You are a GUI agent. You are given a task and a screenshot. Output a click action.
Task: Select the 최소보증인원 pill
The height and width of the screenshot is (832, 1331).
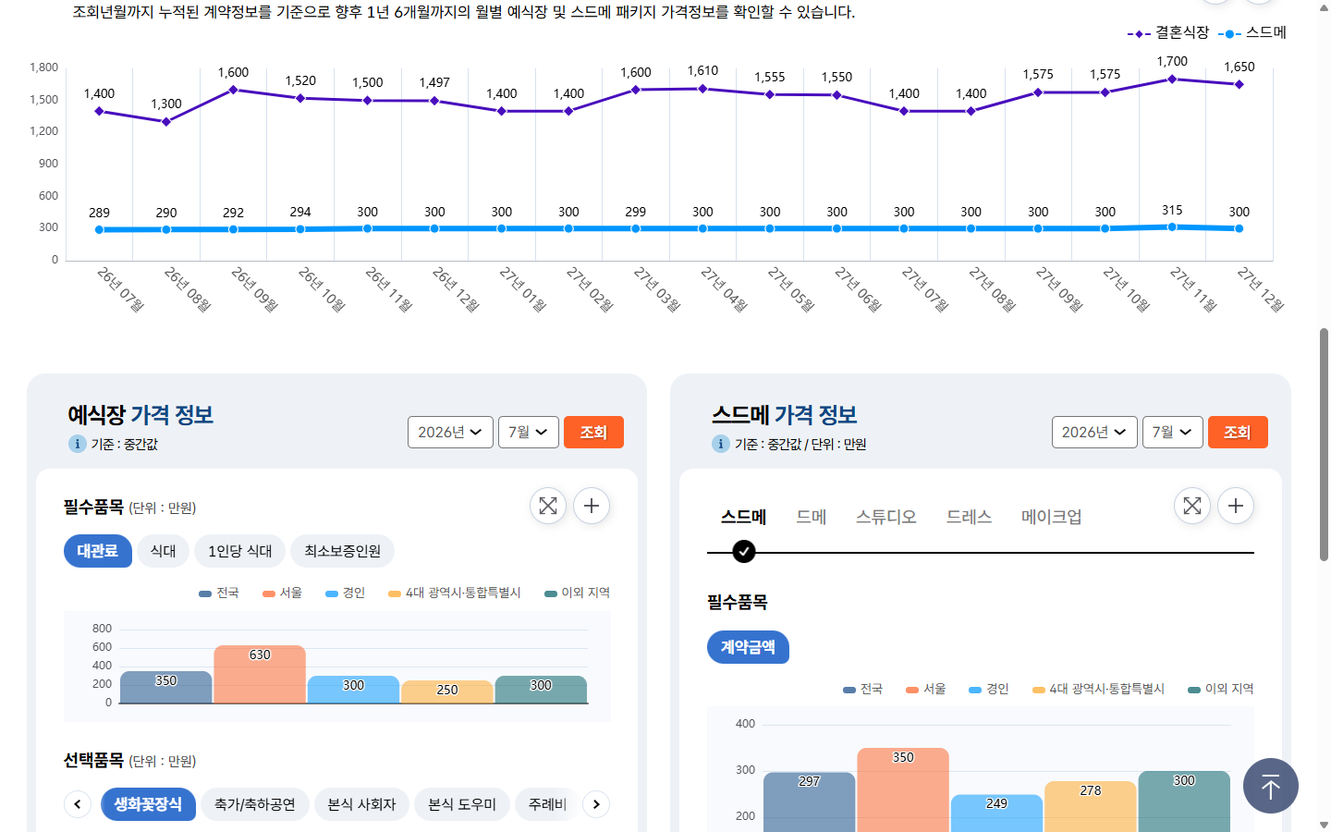tap(343, 551)
